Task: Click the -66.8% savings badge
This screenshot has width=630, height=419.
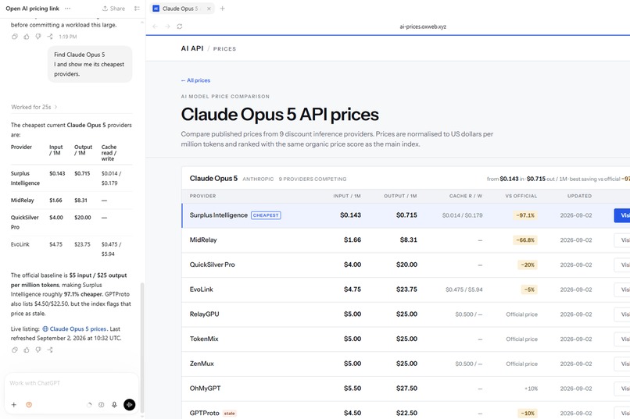Action: [x=525, y=240]
